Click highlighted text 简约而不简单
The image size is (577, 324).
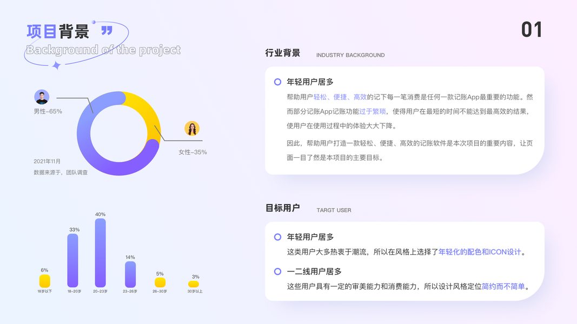pyautogui.click(x=503, y=287)
